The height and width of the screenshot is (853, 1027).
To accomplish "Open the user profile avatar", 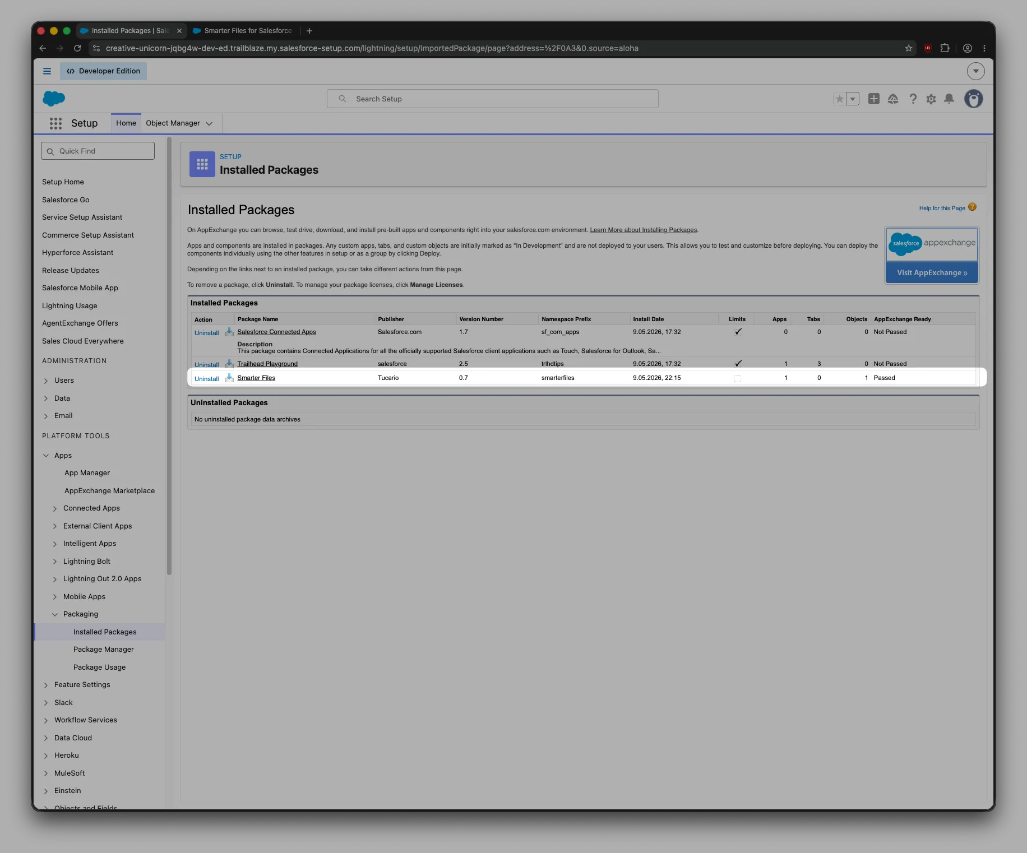I will click(974, 99).
